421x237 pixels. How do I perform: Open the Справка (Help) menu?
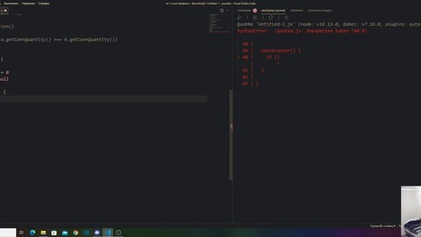tap(43, 3)
